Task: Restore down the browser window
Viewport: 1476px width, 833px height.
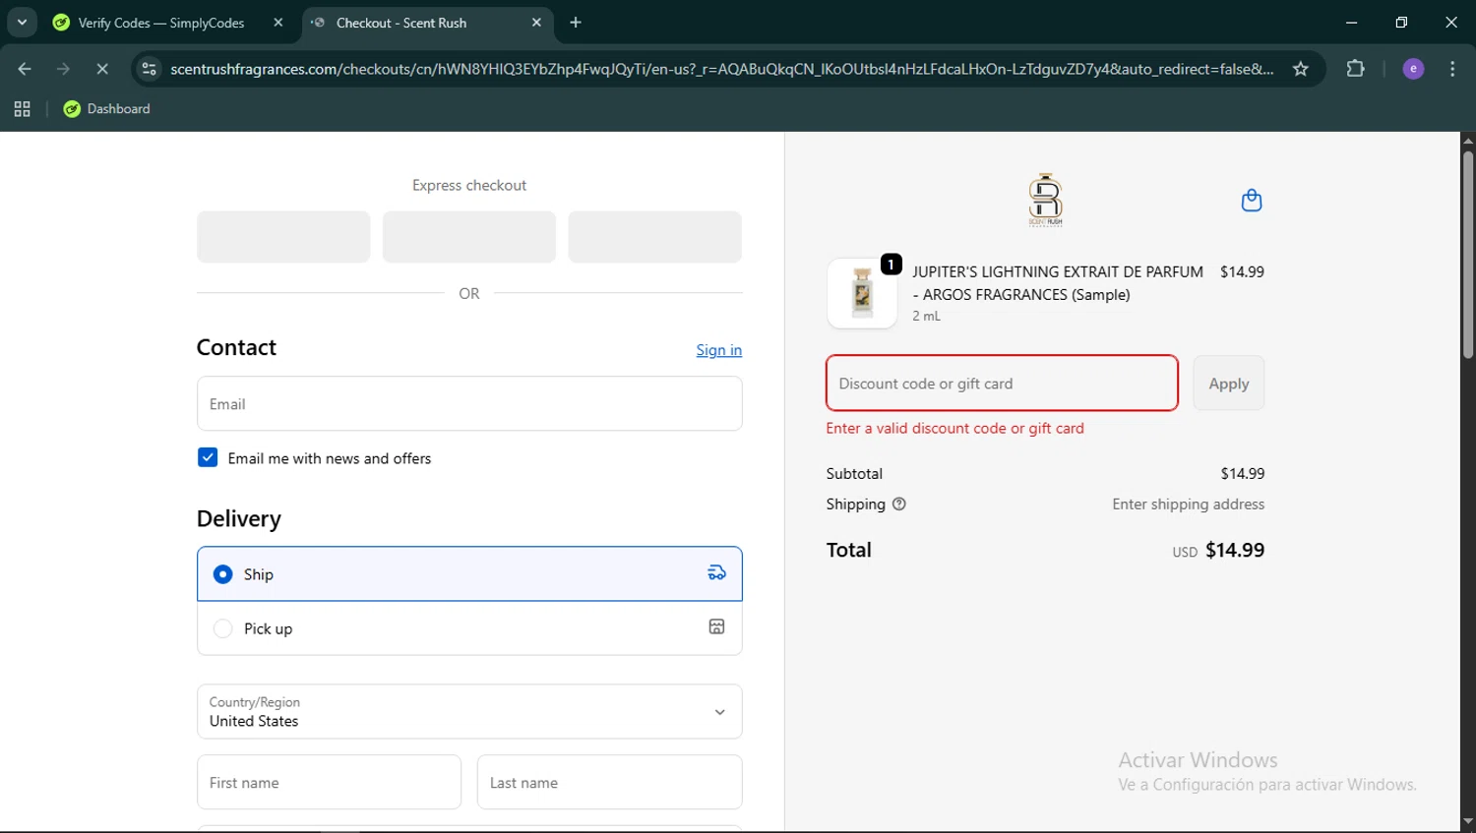Action: (1401, 22)
